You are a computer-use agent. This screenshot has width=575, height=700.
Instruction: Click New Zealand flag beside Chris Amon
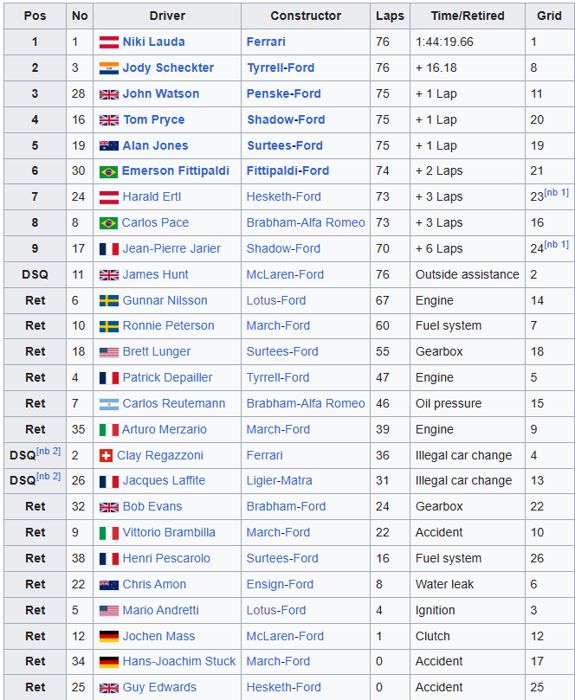point(108,585)
